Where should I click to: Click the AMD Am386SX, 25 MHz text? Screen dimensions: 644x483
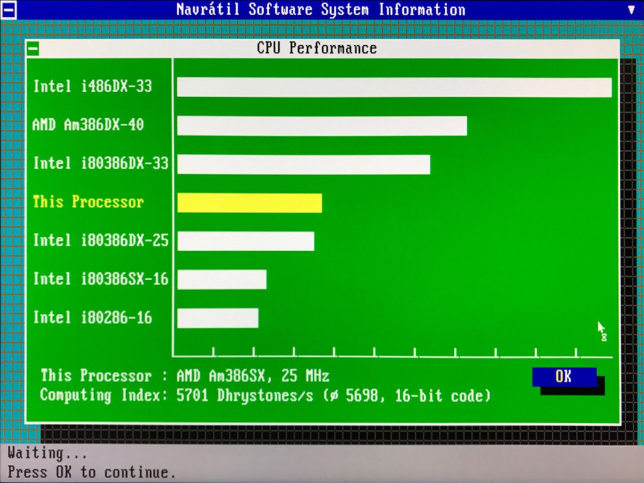(253, 376)
